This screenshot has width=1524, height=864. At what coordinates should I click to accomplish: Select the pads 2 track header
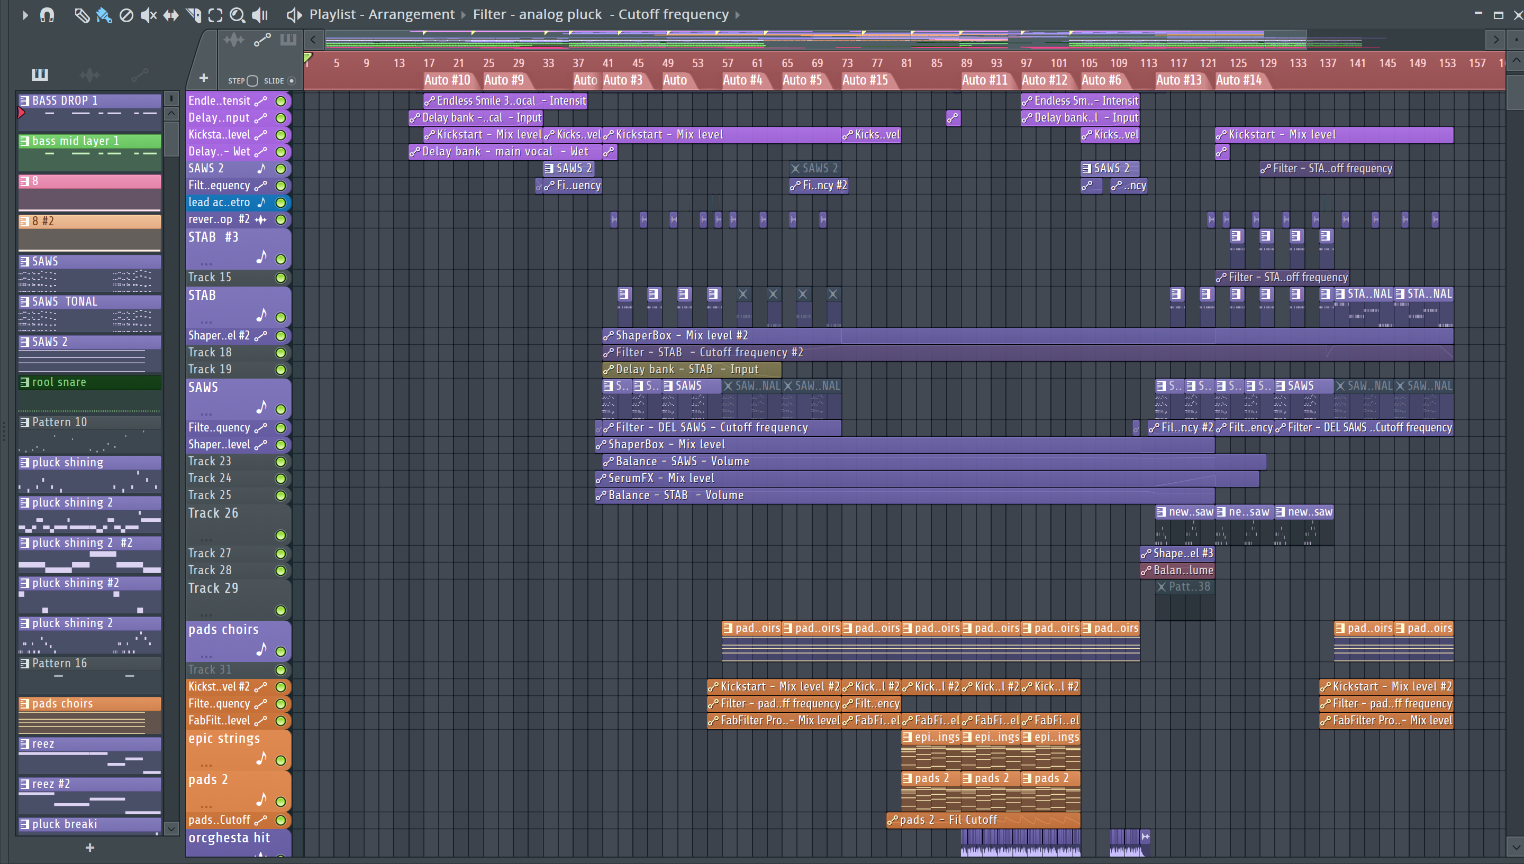238,791
